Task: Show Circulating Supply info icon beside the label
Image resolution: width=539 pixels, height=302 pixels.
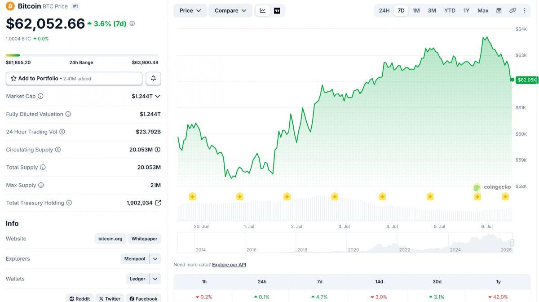Action: [x=58, y=150]
